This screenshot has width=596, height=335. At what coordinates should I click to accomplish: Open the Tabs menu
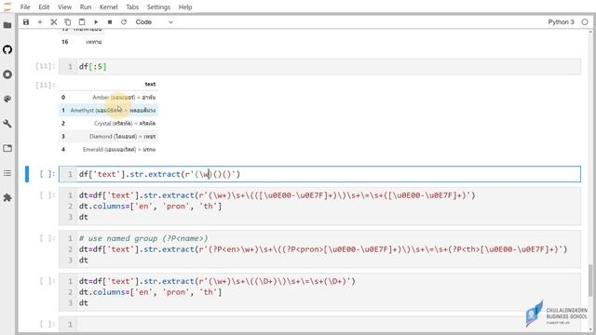click(132, 7)
